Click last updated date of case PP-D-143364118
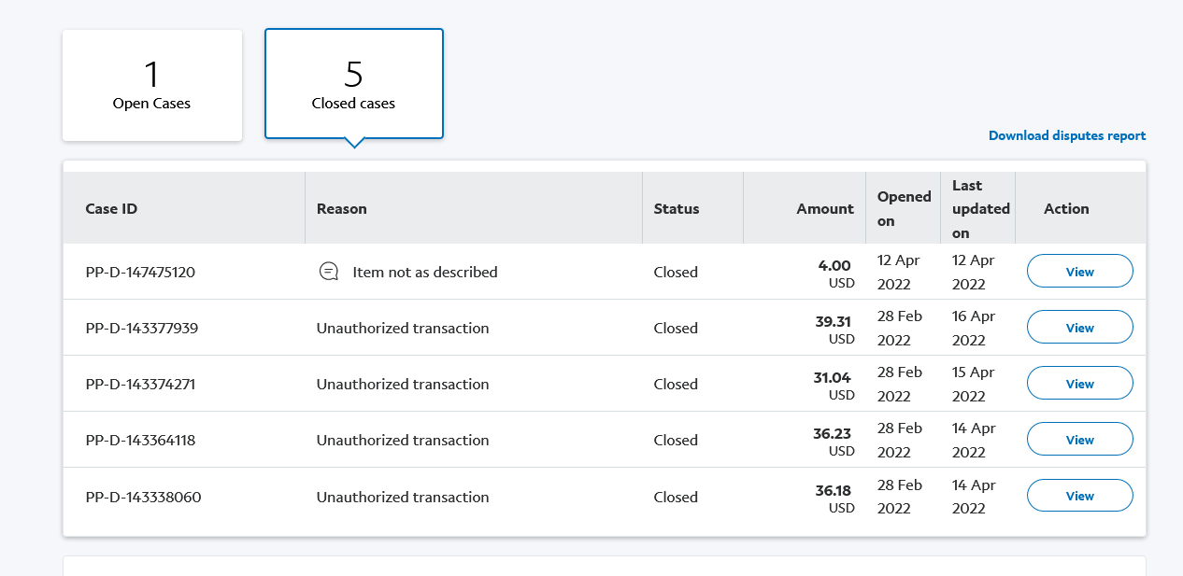The width and height of the screenshot is (1183, 576). tap(974, 440)
